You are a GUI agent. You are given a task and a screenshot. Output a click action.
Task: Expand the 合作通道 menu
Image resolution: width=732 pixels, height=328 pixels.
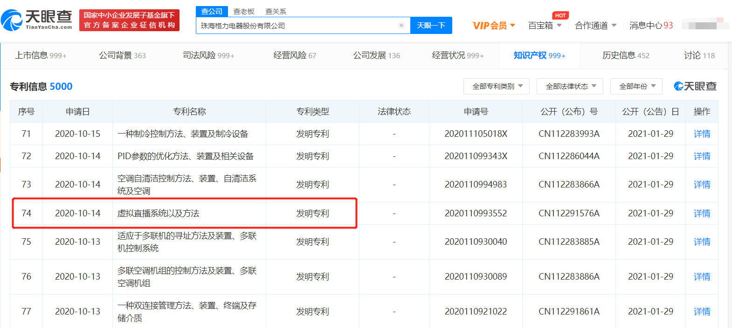tap(595, 26)
